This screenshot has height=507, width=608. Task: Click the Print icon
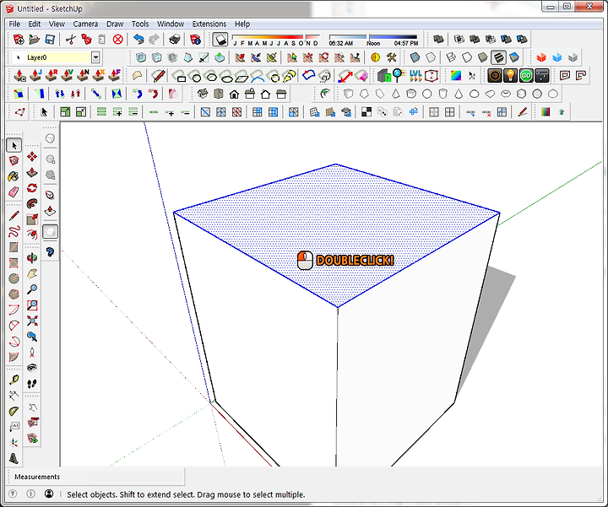[175, 39]
